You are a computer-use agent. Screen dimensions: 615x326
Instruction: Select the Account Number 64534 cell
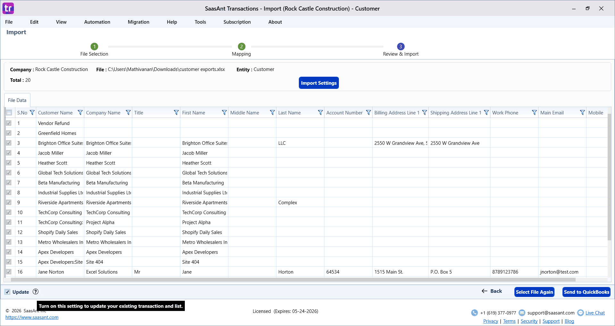coord(348,272)
